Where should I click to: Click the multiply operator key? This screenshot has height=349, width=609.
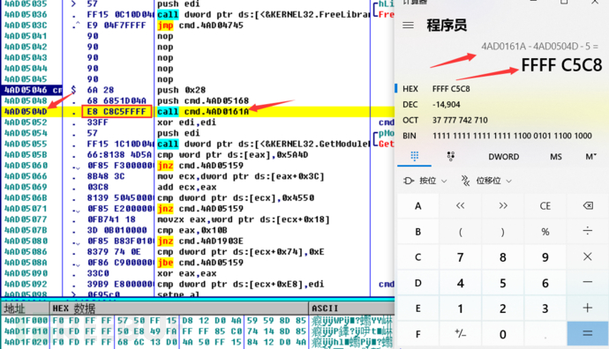point(588,256)
